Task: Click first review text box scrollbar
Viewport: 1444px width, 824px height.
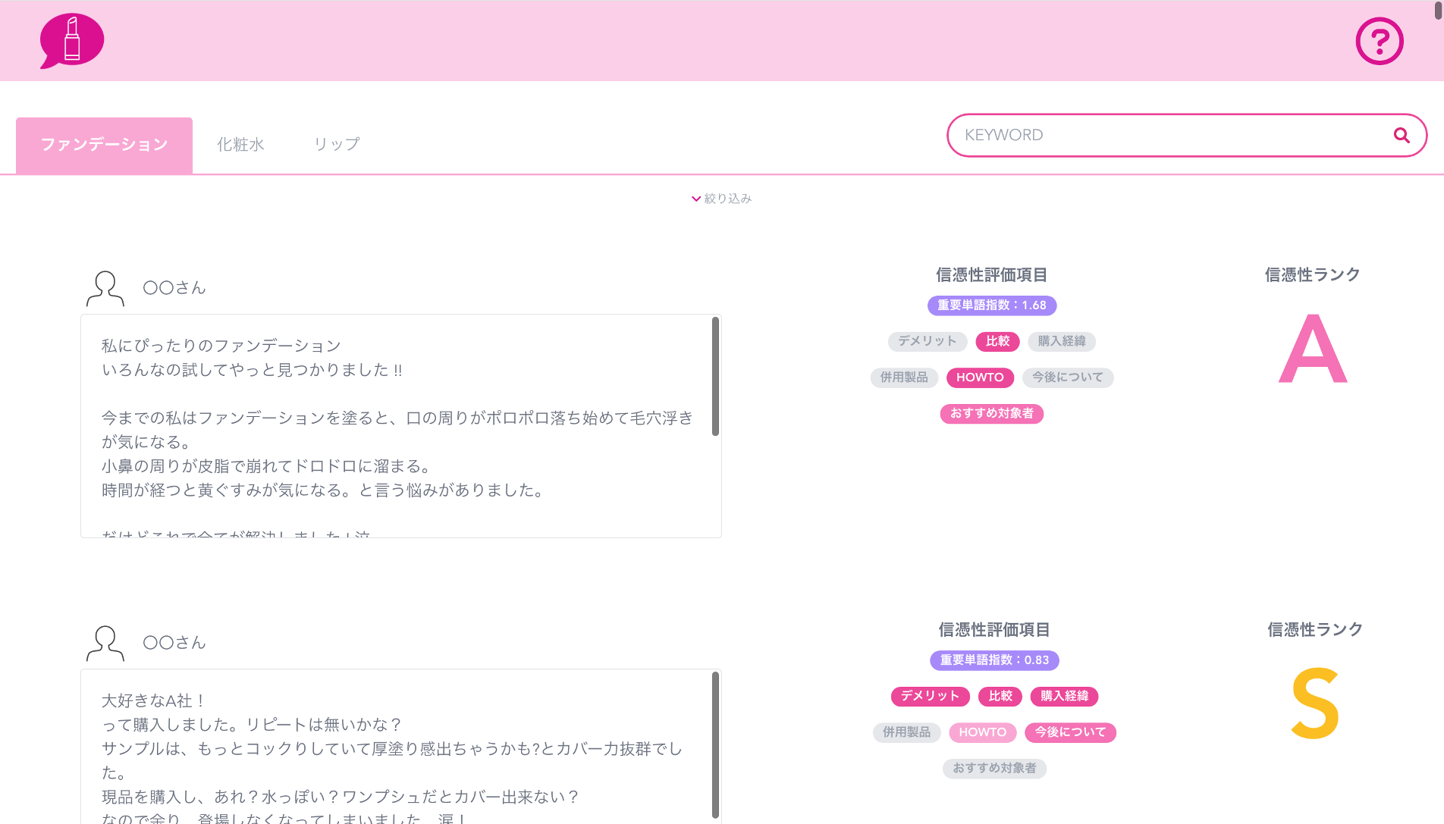Action: point(715,377)
